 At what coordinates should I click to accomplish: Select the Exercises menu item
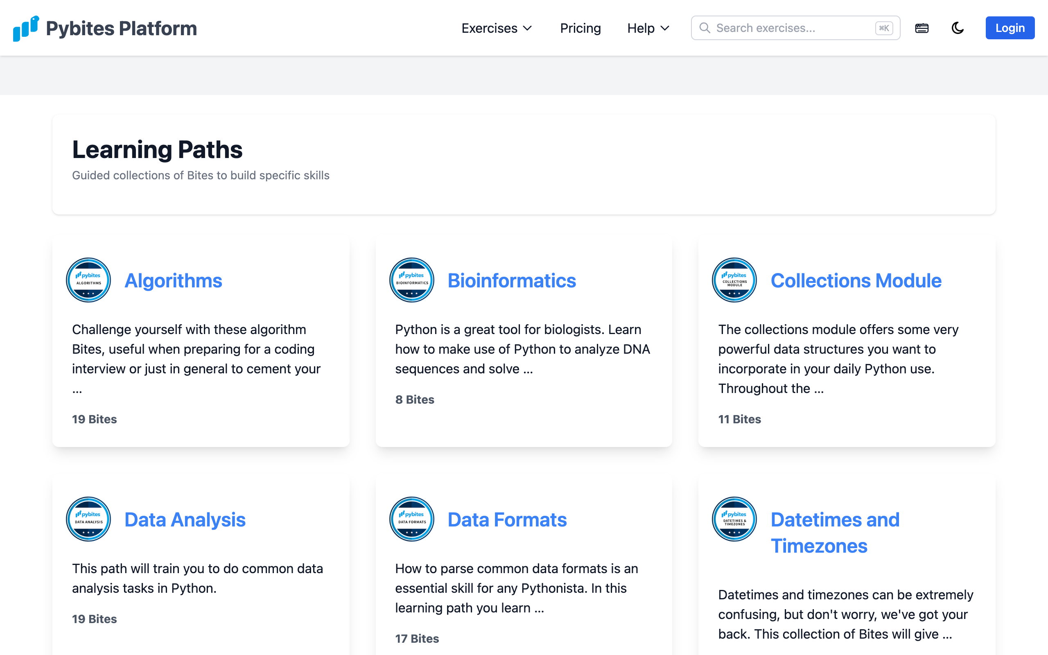point(489,28)
